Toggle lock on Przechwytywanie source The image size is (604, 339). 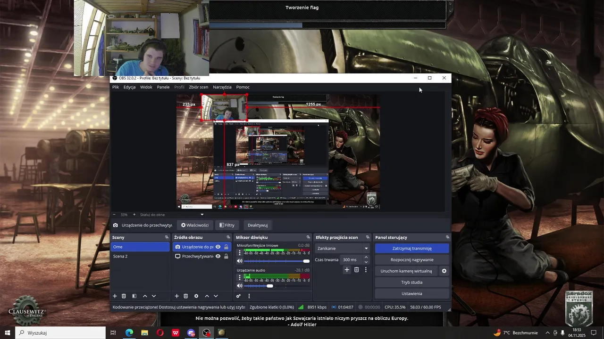coord(226,256)
